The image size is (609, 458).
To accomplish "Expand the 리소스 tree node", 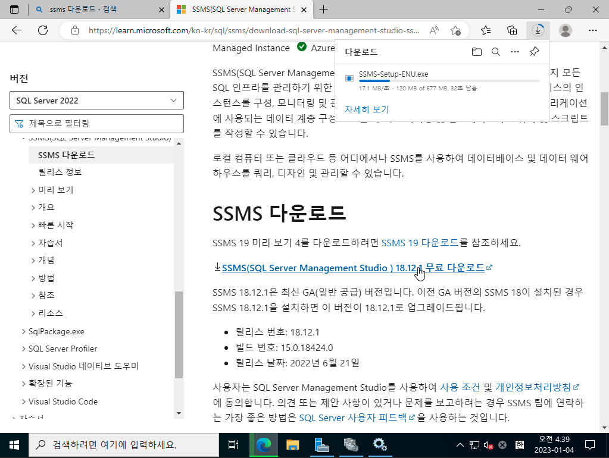I will coord(33,313).
